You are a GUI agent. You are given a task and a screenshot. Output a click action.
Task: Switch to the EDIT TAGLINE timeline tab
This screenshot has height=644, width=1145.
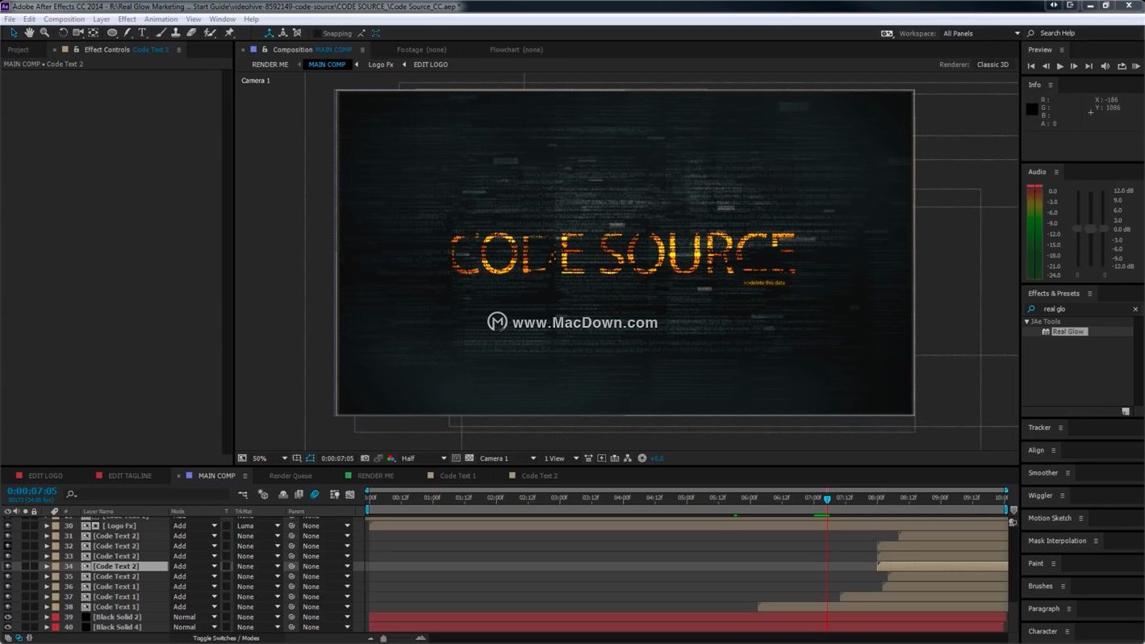click(130, 476)
